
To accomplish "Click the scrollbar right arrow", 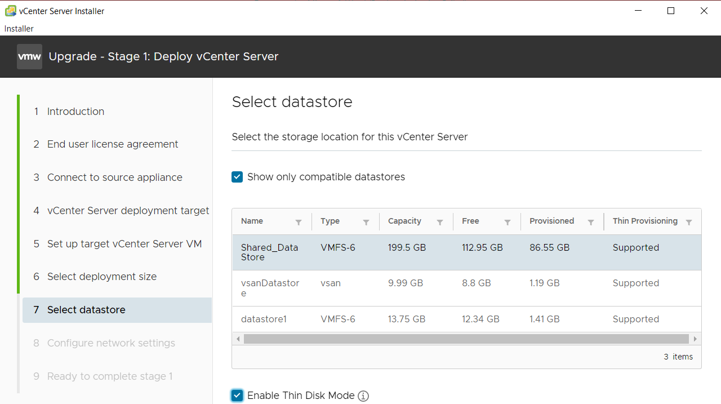I will [696, 339].
